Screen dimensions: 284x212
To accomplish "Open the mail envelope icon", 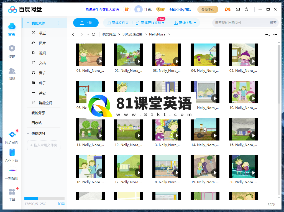I will click(x=238, y=9).
